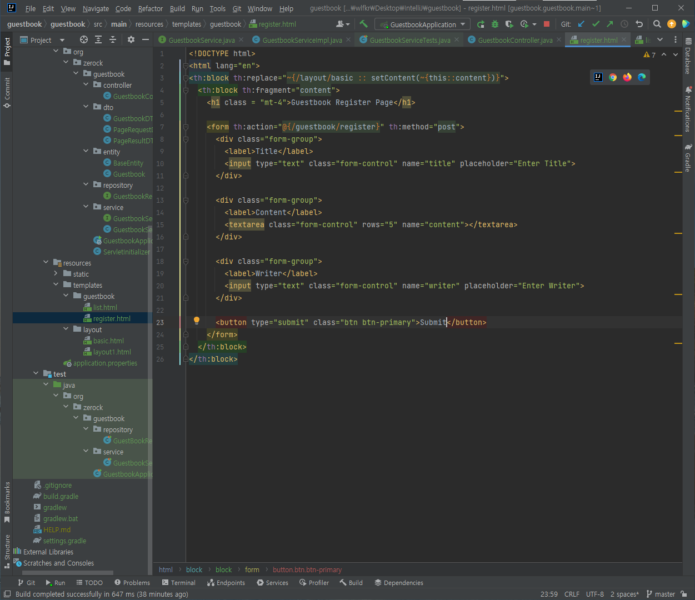This screenshot has width=695, height=600.
Task: Click Git Commit green checkmark
Action: coord(596,24)
